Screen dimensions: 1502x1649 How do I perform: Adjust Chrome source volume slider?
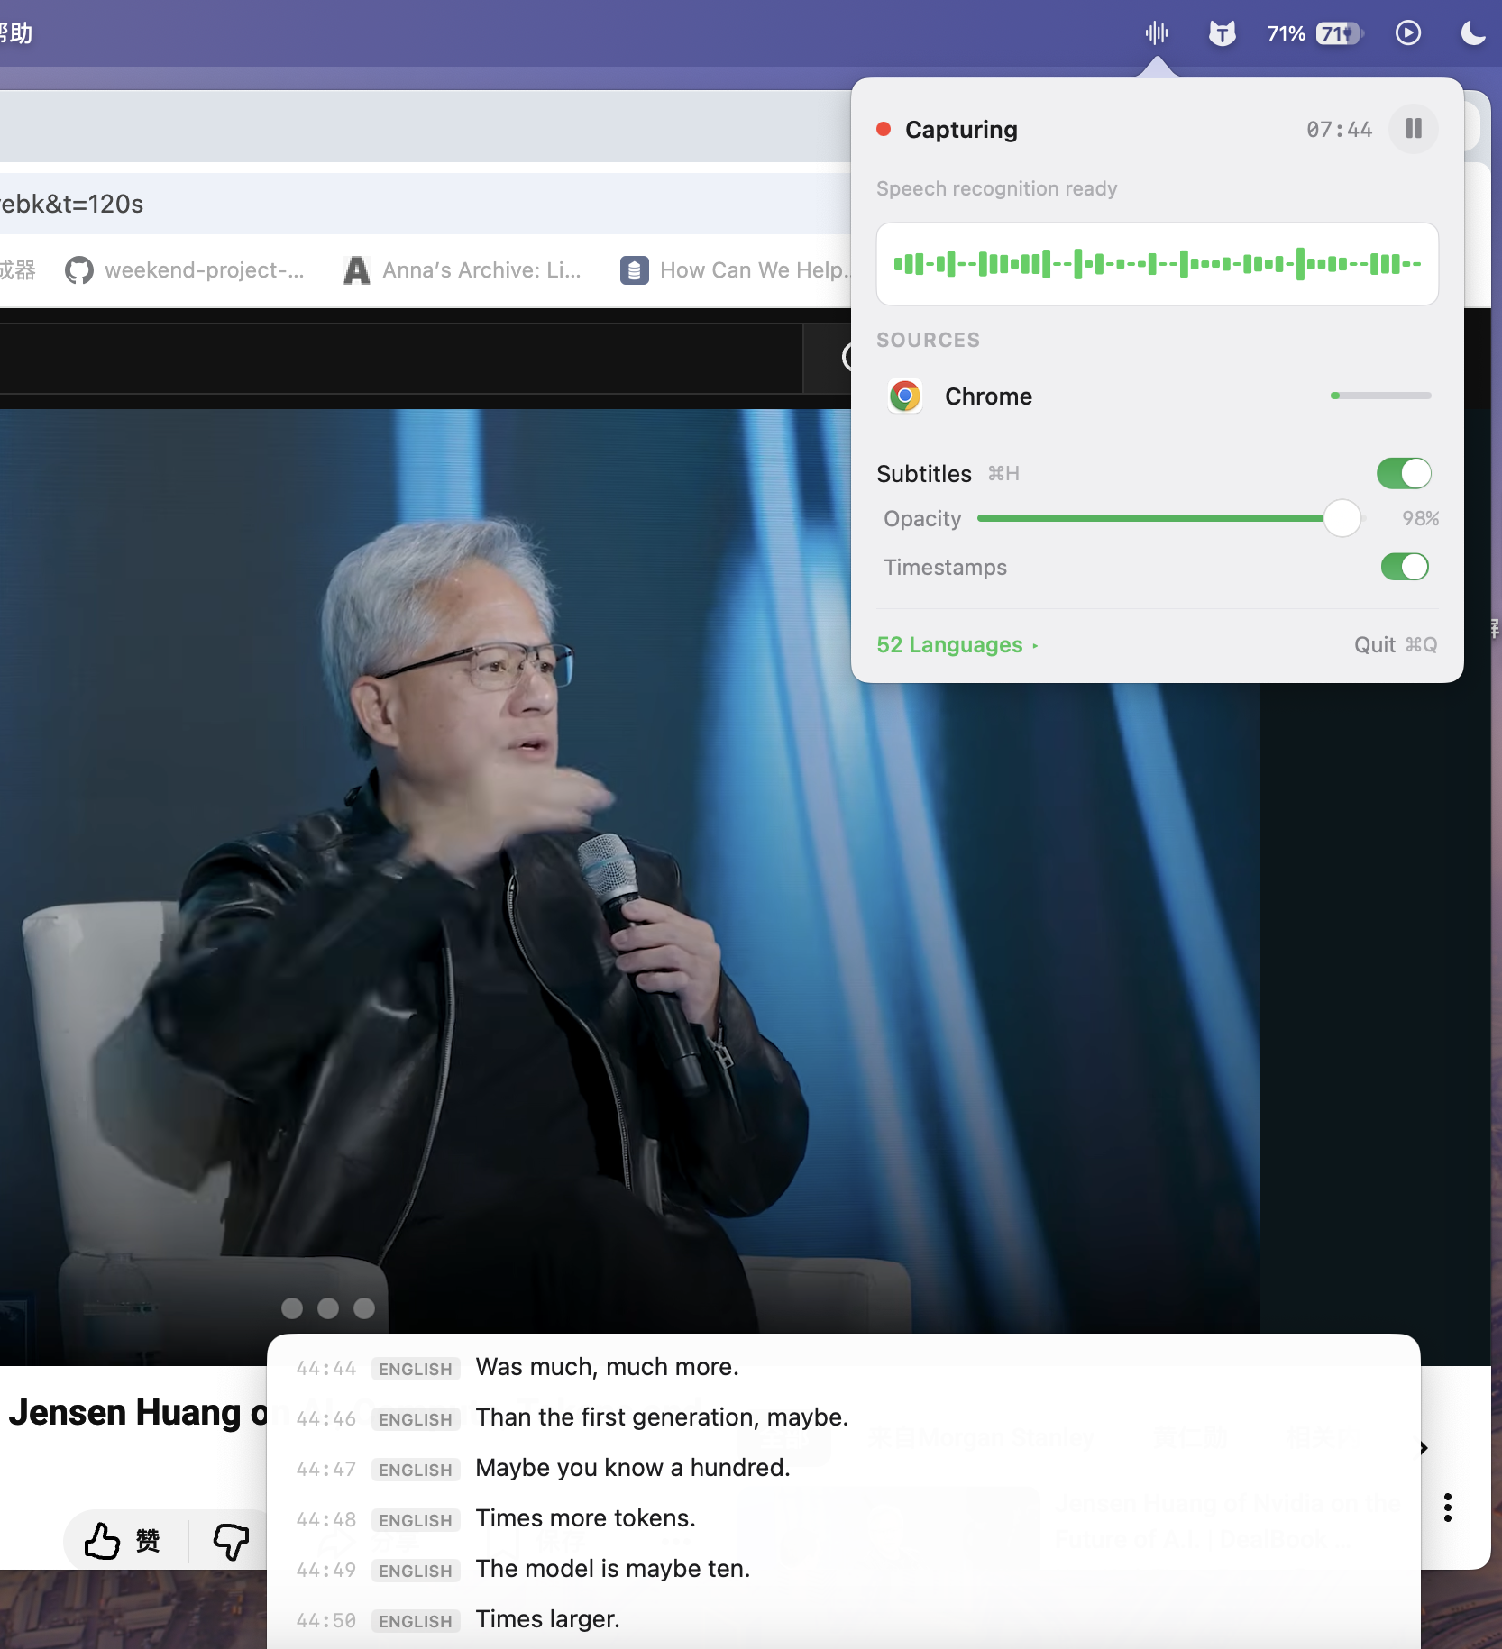pos(1380,396)
